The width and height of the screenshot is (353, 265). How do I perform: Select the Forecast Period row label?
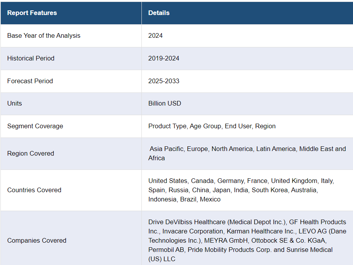(30, 81)
